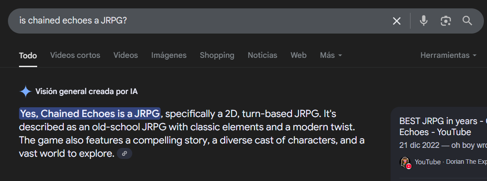Open the source link chip icon
The width and height of the screenshot is (487, 181).
coord(125,154)
